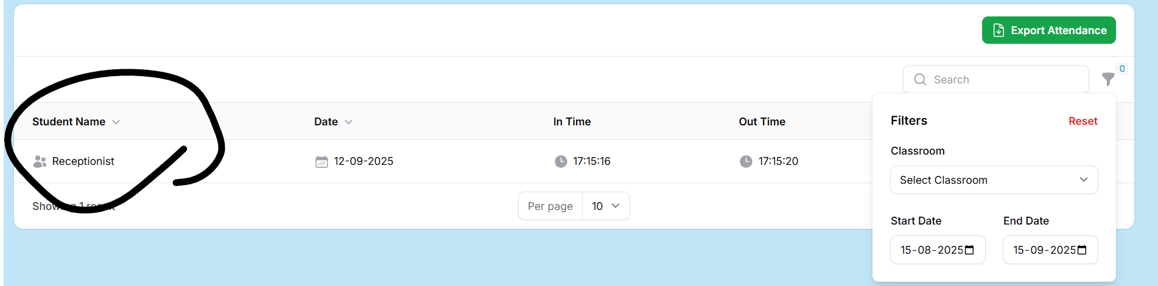Screen dimensions: 1158x286
Task: Open the Per page count dropdown
Action: tap(606, 206)
